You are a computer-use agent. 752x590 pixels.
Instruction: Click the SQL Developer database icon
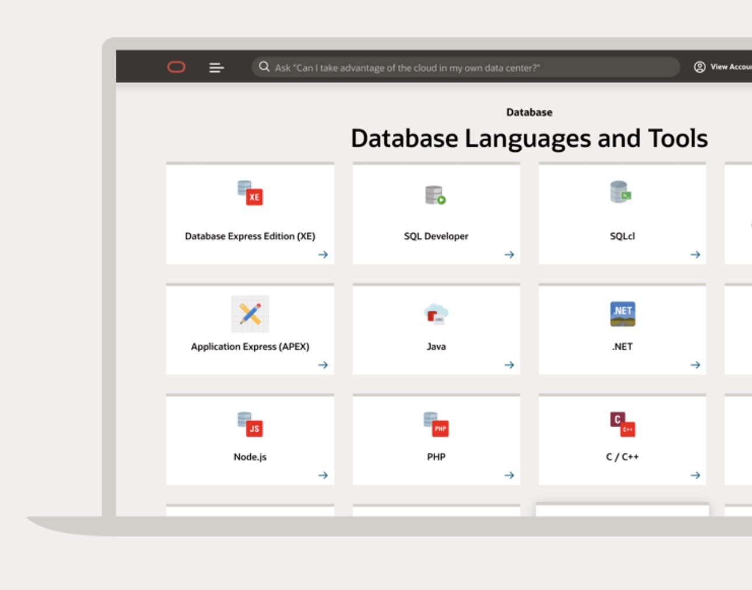coord(435,195)
